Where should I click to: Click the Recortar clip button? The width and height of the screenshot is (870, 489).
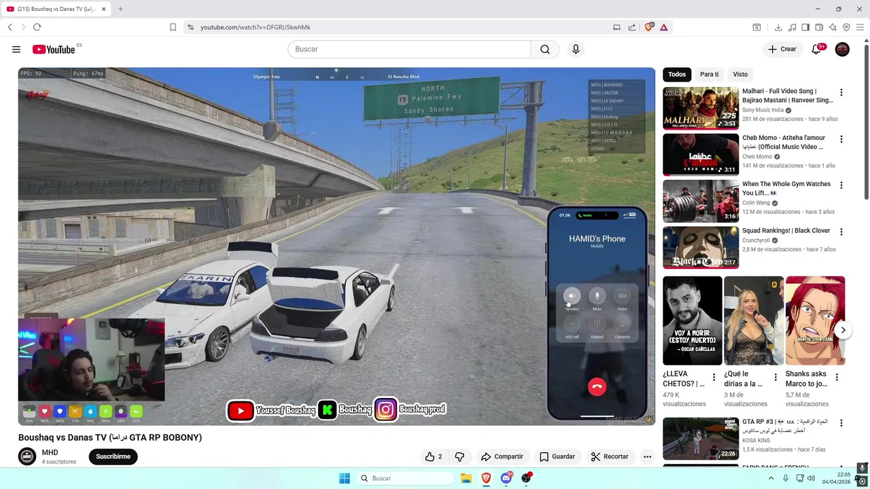[x=610, y=456]
